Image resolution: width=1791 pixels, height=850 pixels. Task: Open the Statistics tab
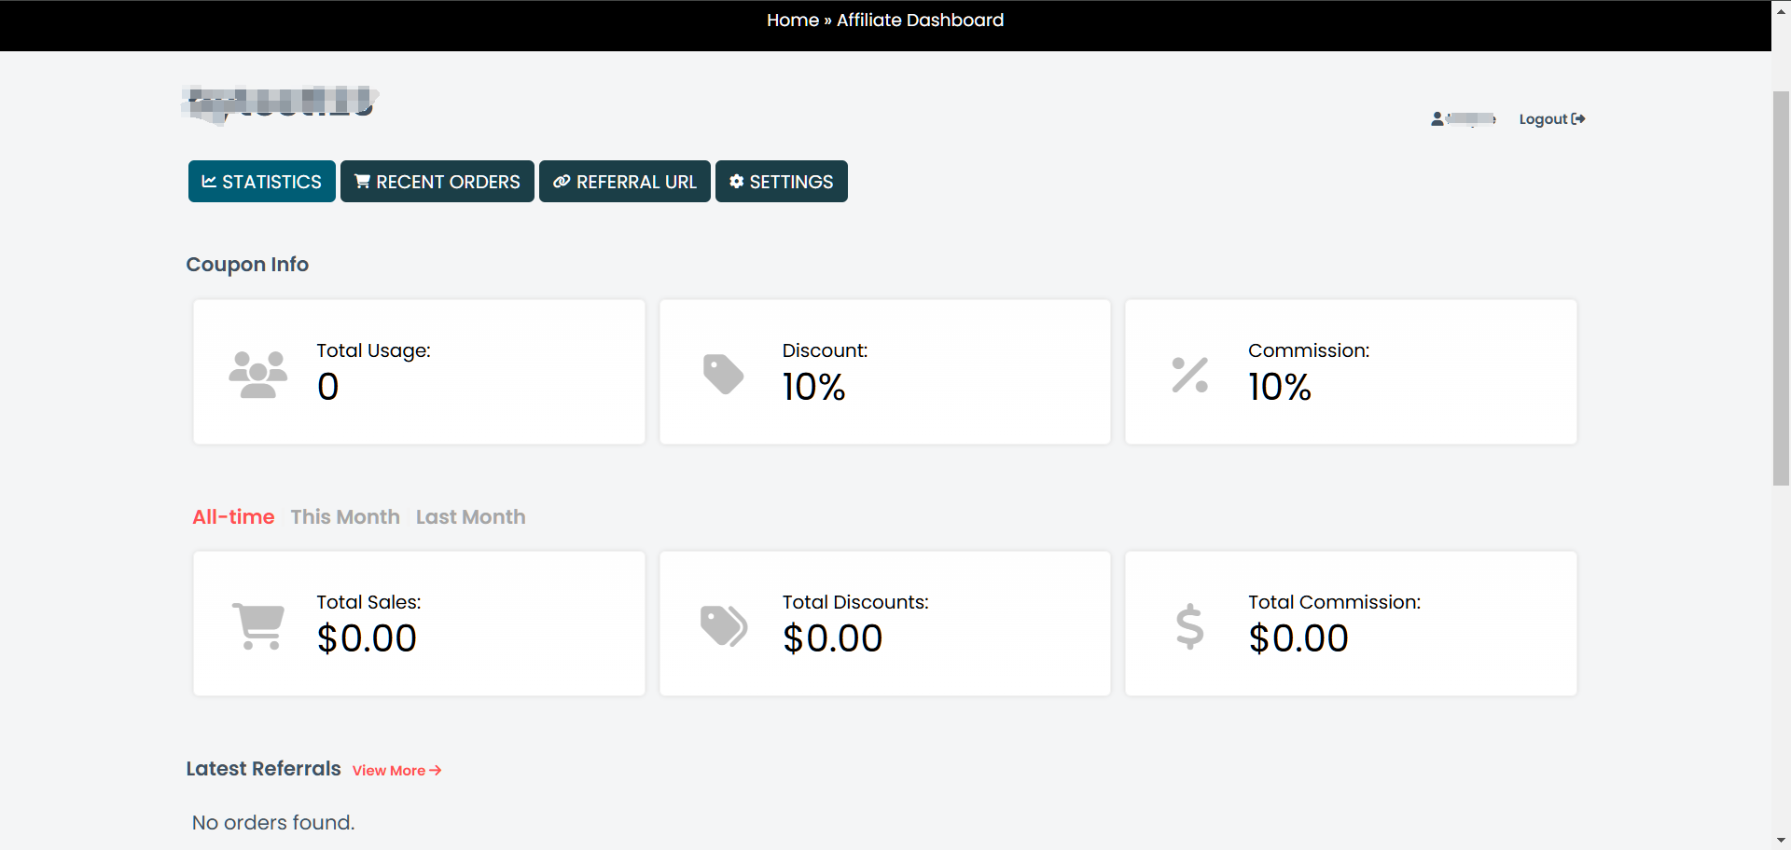click(261, 182)
